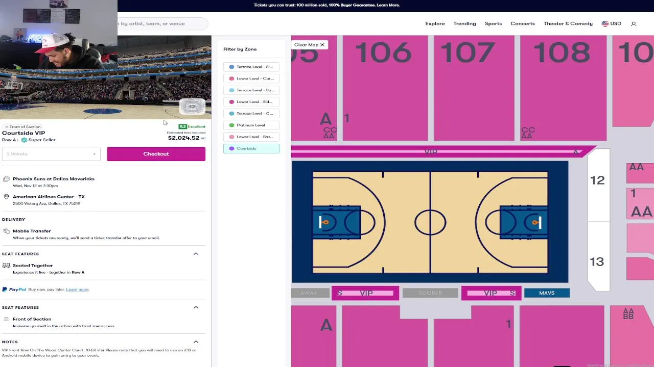Open the Trending menu
The image size is (654, 367).
point(464,23)
